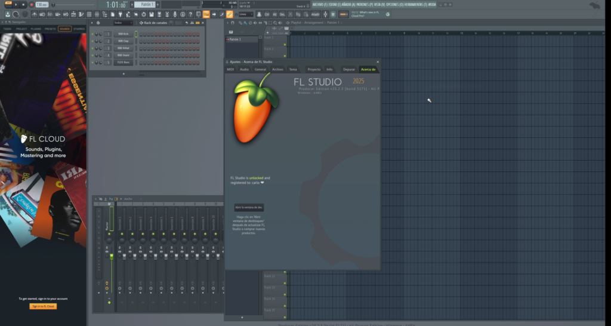Click the 130 tempo field

tap(42, 5)
